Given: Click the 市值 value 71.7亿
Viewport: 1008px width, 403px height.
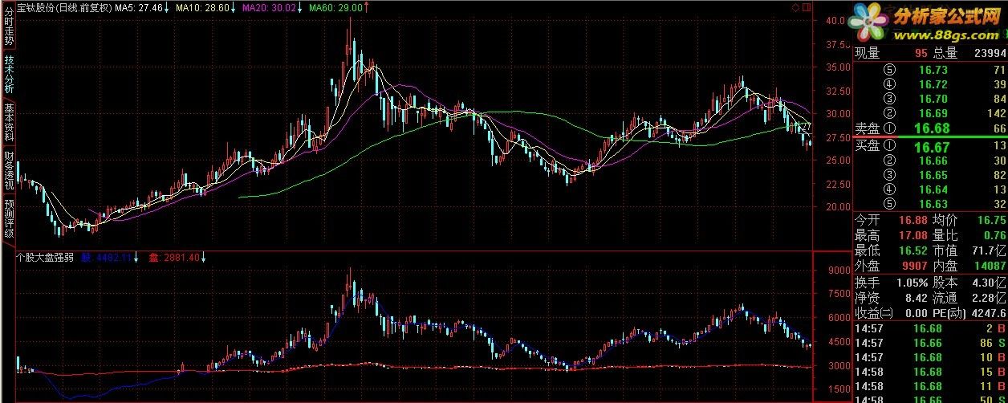Looking at the screenshot, I should [988, 250].
